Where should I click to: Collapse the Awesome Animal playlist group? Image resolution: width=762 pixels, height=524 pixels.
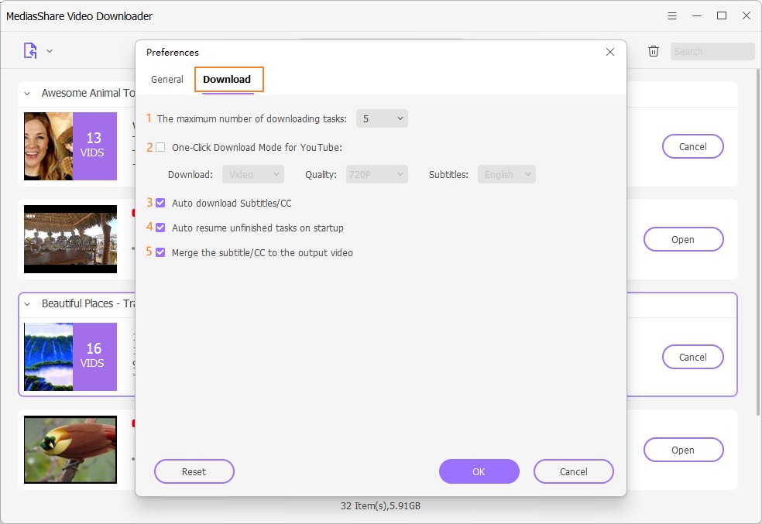[x=27, y=94]
